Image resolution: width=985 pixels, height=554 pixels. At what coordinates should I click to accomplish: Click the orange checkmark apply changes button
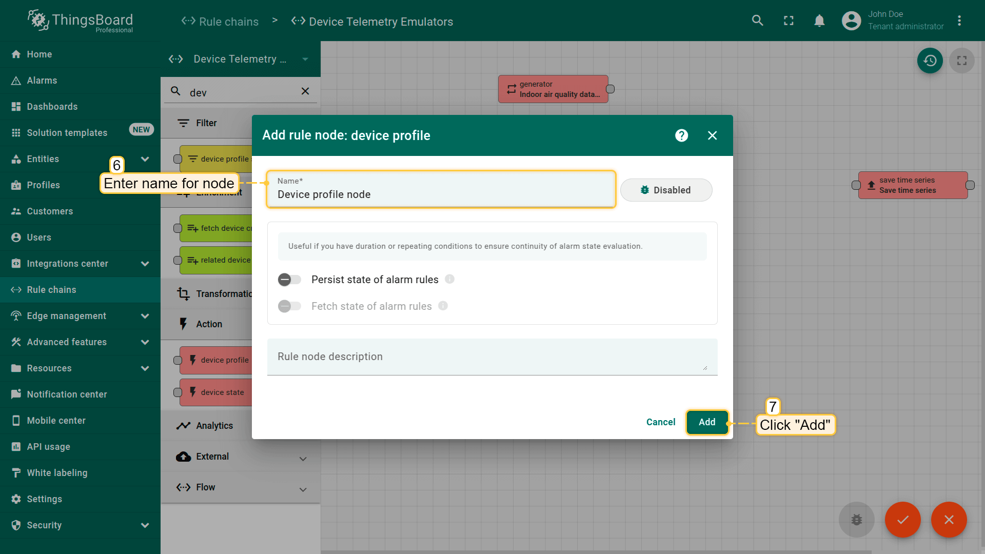[x=902, y=519]
